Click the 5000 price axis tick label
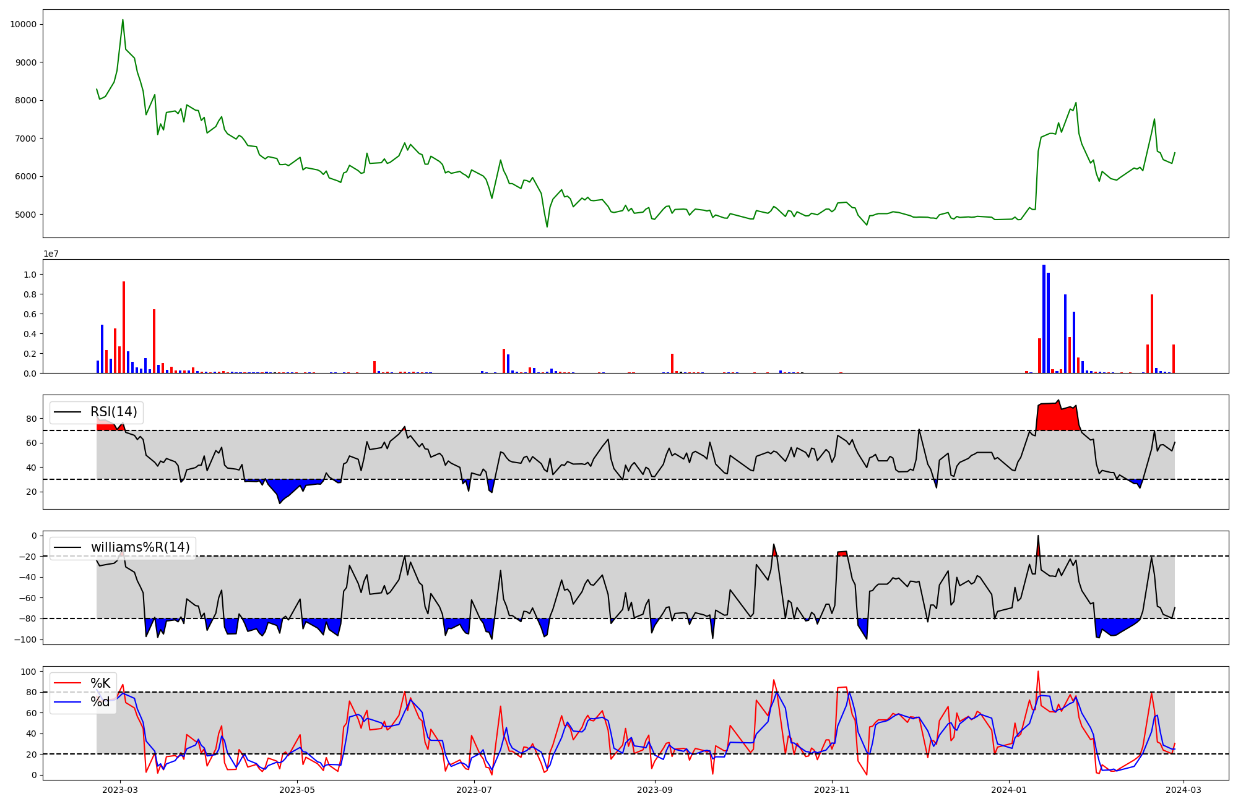The height and width of the screenshot is (804, 1238). pos(25,215)
